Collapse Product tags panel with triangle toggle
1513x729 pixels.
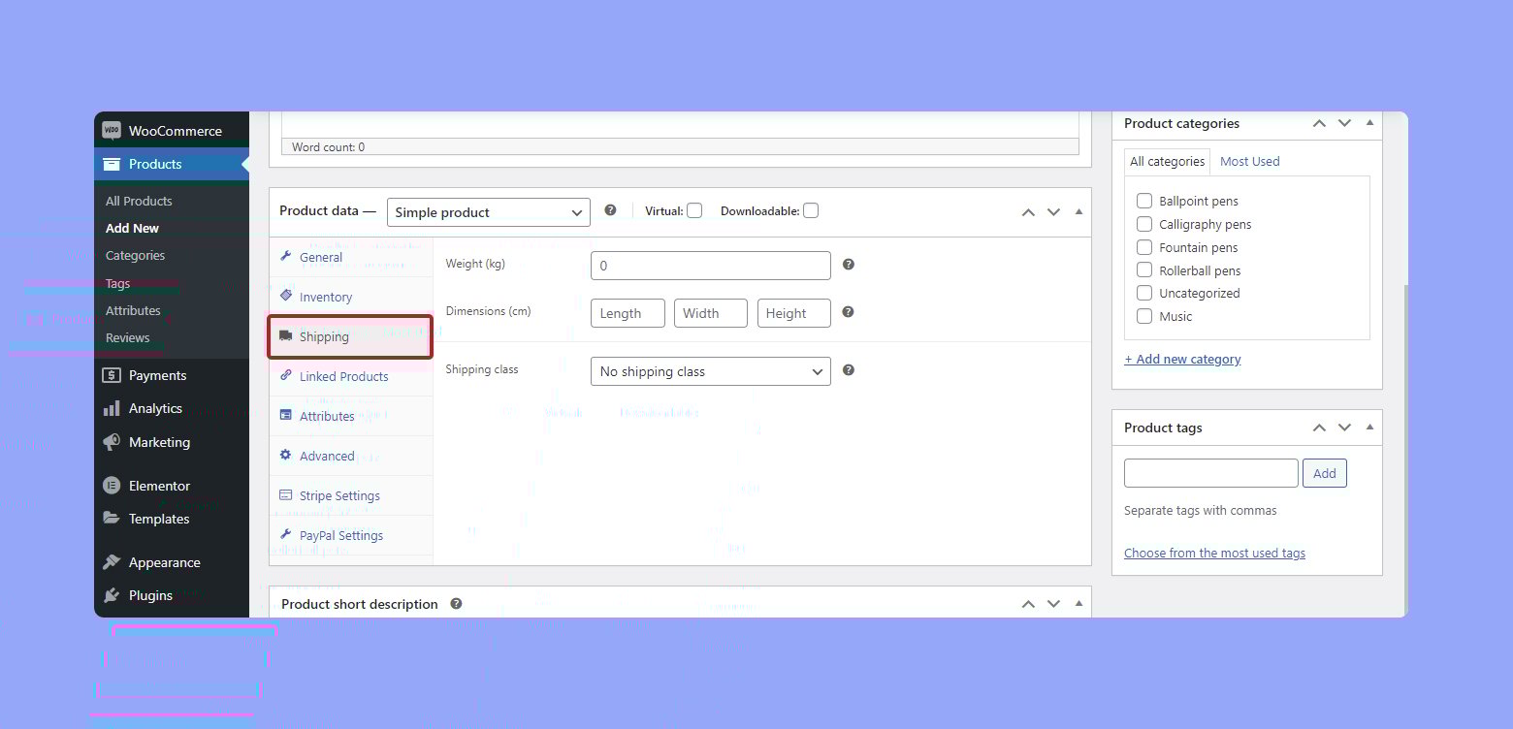click(x=1369, y=427)
